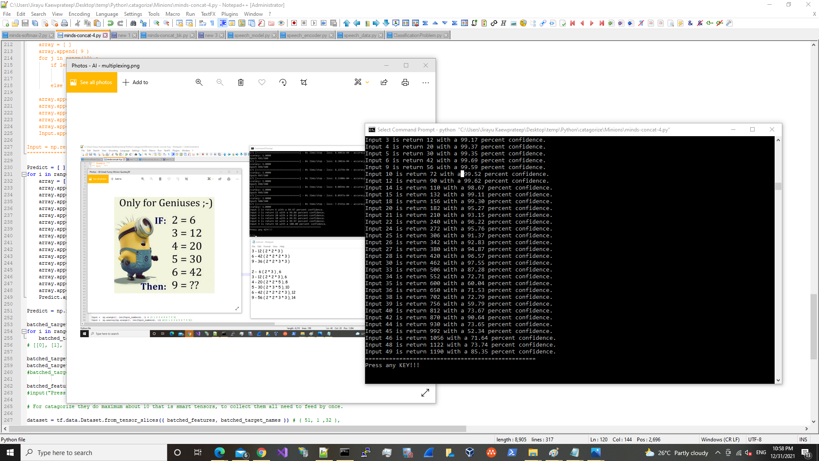This screenshot has height=461, width=819.
Task: Toggle the Word wrap toolbar icon
Action: click(203, 23)
